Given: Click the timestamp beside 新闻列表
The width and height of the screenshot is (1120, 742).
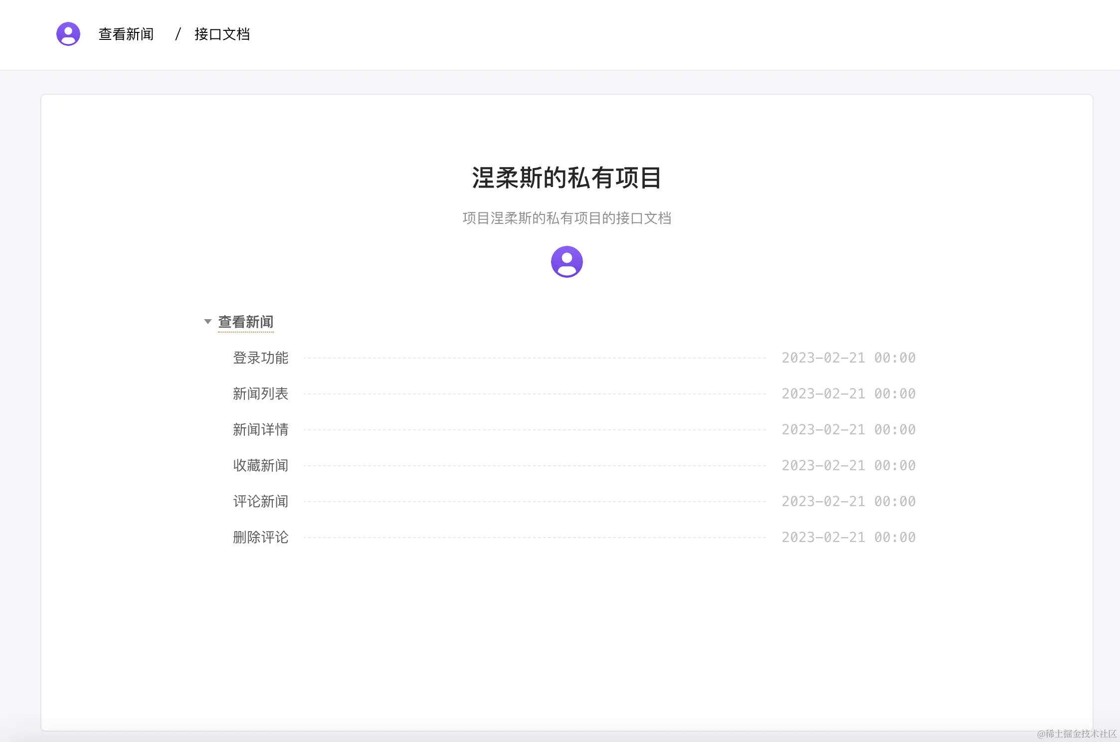Looking at the screenshot, I should pos(848,393).
